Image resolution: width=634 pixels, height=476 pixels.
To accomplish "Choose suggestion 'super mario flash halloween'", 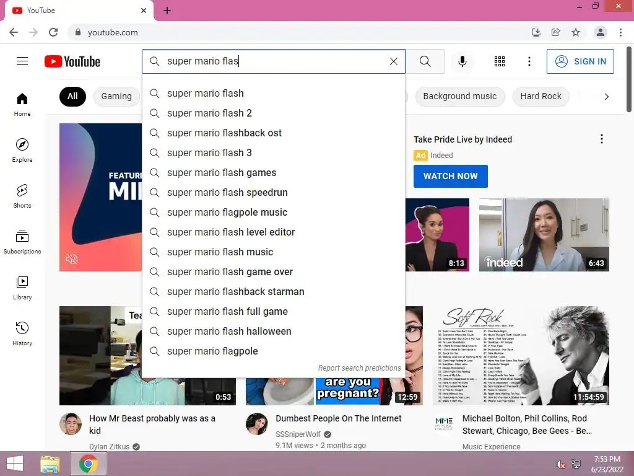I will tap(273, 331).
